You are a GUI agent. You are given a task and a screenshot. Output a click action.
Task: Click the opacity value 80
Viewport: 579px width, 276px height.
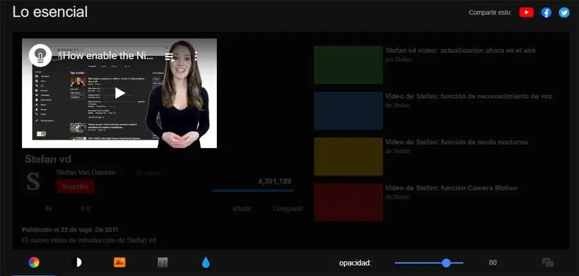[493, 262]
